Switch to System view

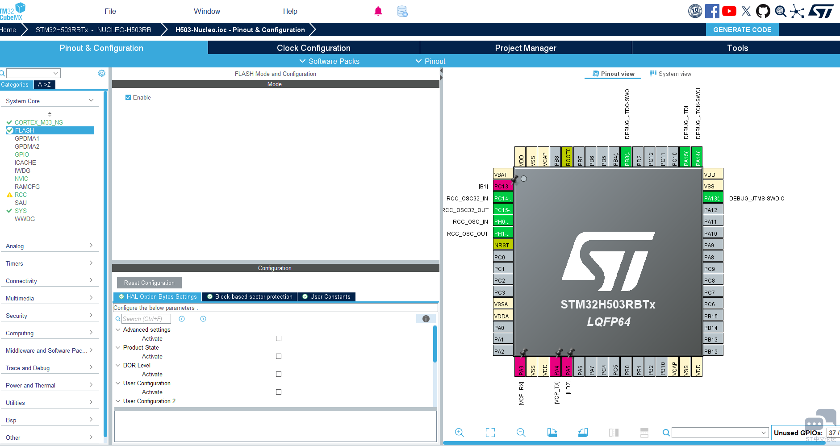671,74
